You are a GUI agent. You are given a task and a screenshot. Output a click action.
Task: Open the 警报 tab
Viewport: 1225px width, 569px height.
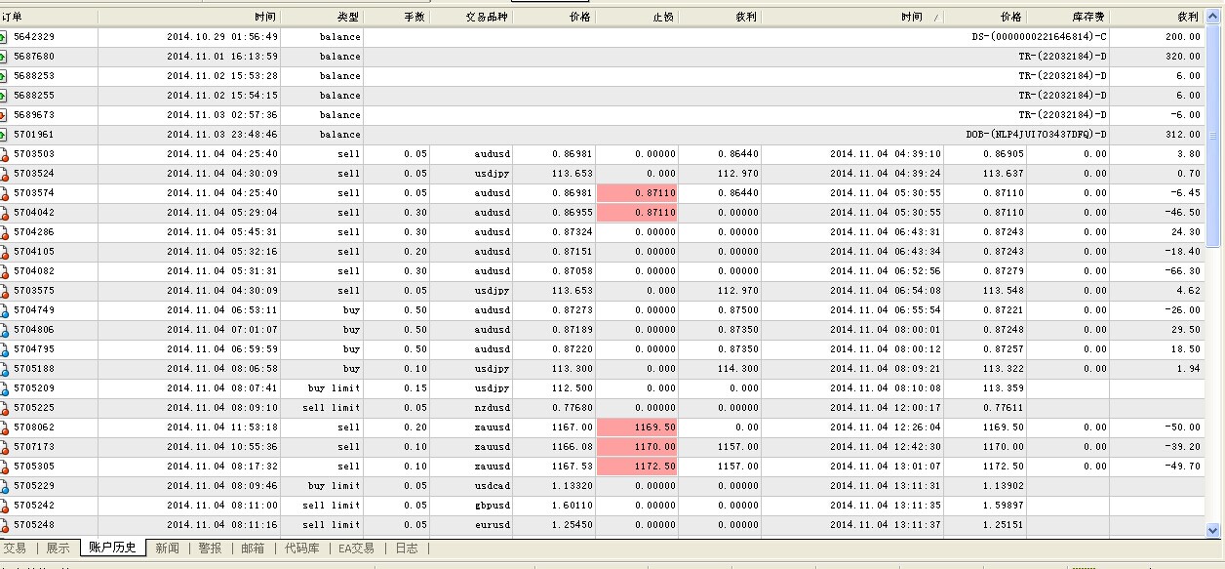click(210, 549)
